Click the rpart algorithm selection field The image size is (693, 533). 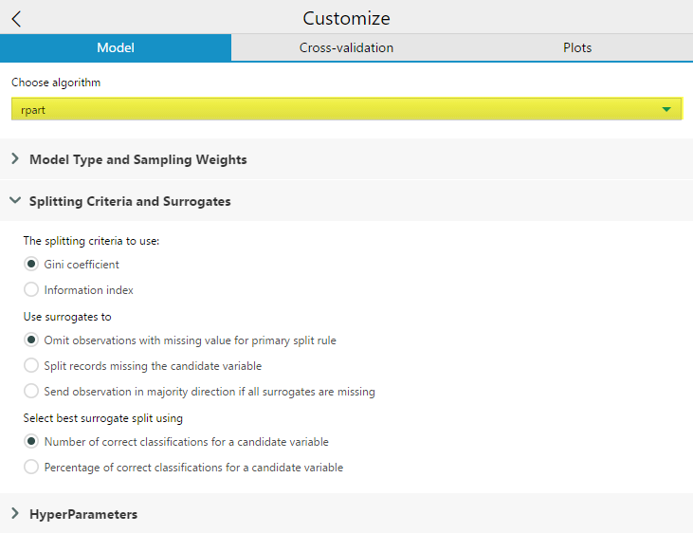point(332,110)
